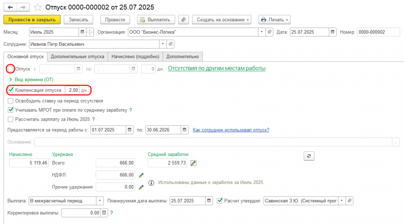
Task: Open attached files via paperclip icon
Action: [x=183, y=20]
